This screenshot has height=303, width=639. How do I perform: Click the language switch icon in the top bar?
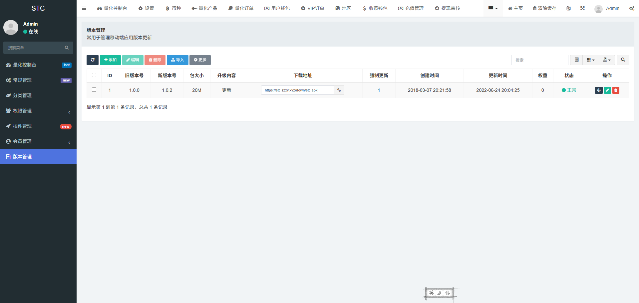(568, 8)
